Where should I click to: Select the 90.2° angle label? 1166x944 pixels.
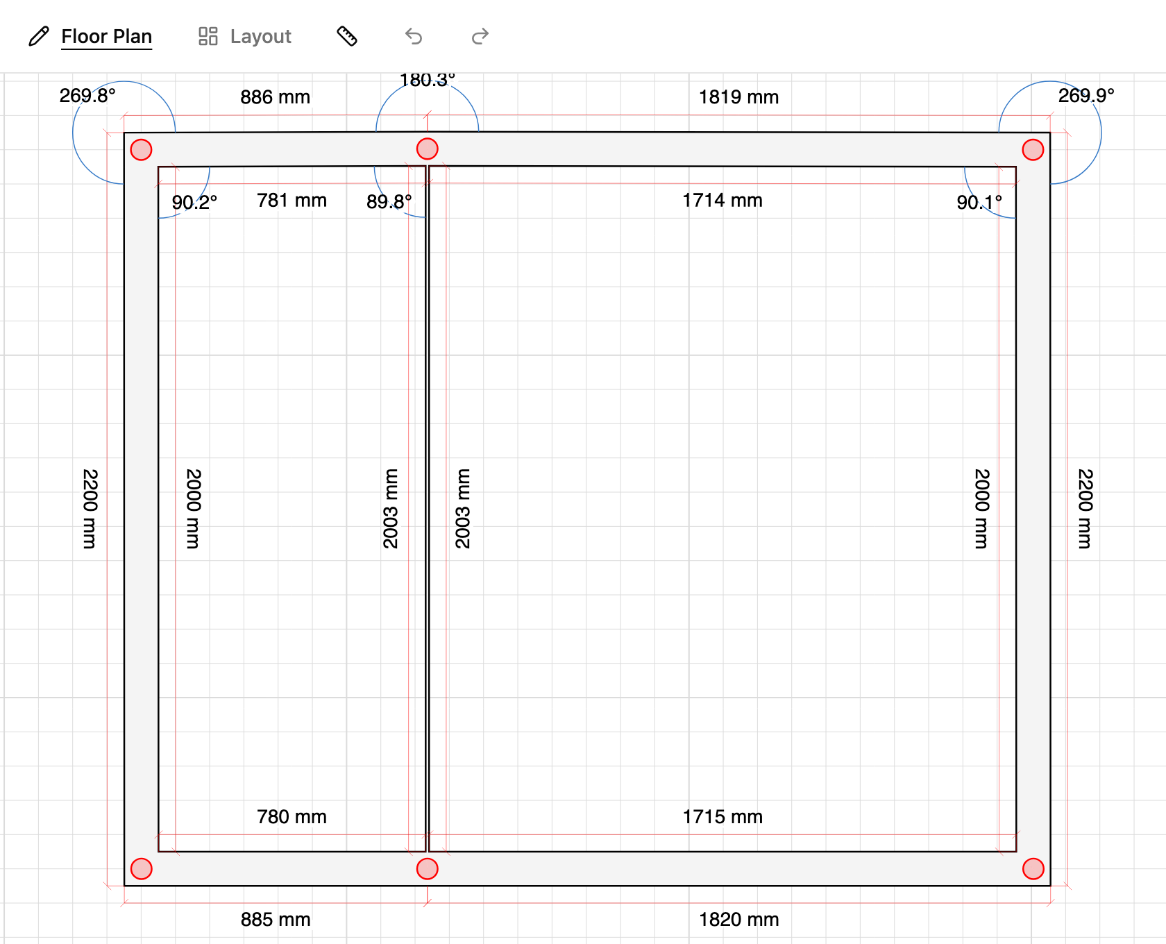click(x=194, y=203)
